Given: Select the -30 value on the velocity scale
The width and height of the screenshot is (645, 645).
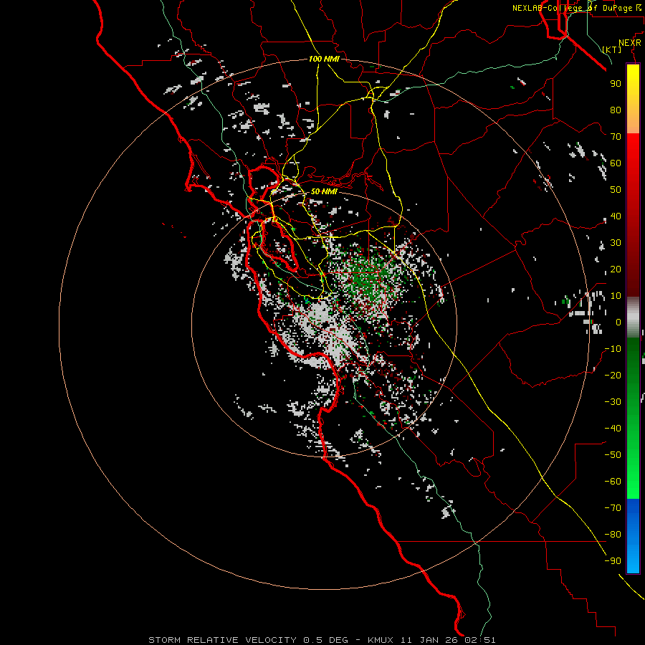Looking at the screenshot, I should pos(613,402).
